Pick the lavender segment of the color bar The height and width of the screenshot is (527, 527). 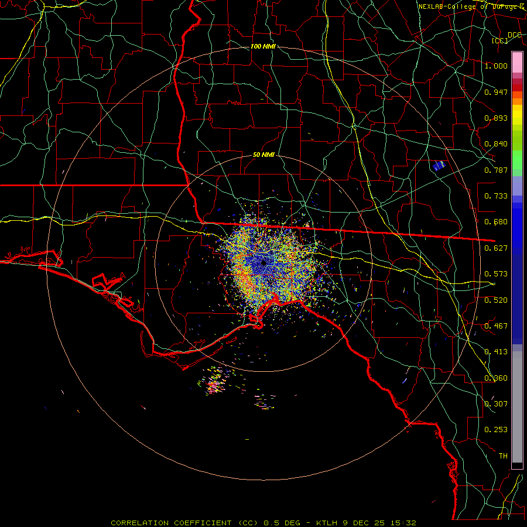point(517,186)
